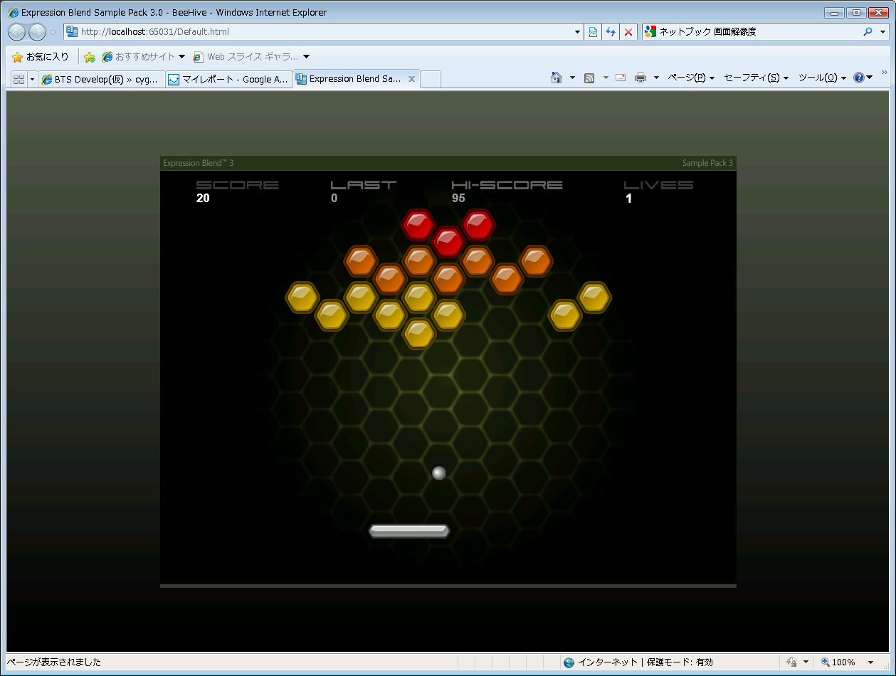Image resolution: width=896 pixels, height=676 pixels.
Task: Open Quick Tabs grid icon
Action: point(19,79)
